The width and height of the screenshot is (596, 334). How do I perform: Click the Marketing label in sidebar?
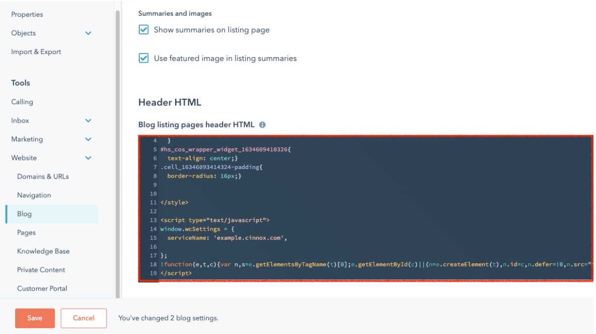[27, 139]
